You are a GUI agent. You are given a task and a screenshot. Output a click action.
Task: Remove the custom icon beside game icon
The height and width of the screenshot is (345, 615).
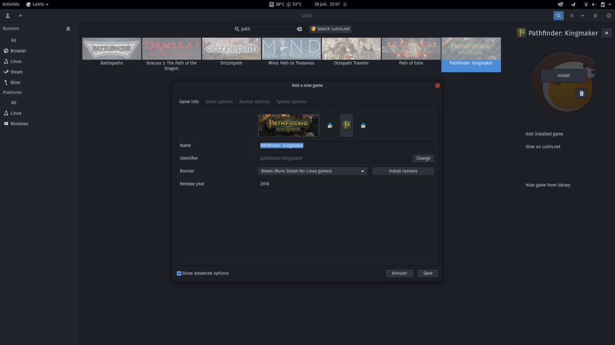coord(363,125)
